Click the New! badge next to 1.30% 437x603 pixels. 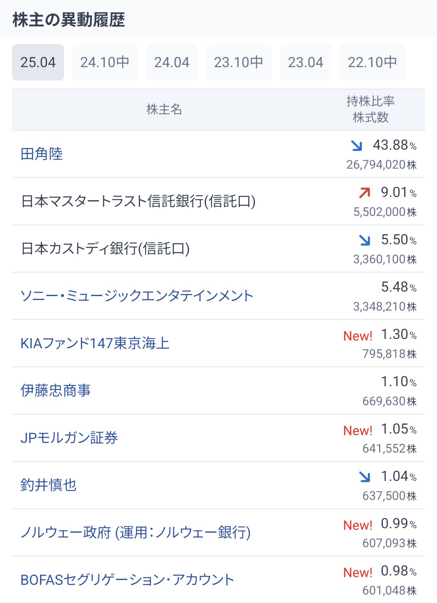point(358,336)
